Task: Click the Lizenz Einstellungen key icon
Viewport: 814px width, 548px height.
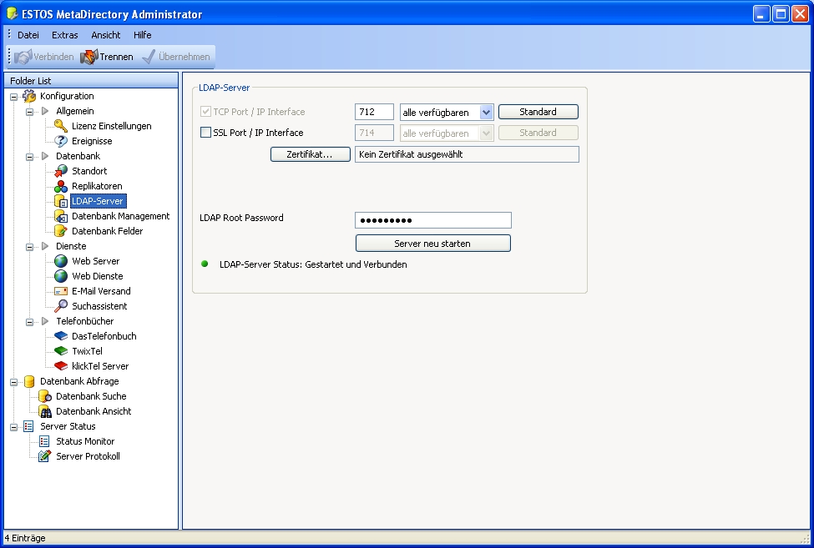Action: 61,126
